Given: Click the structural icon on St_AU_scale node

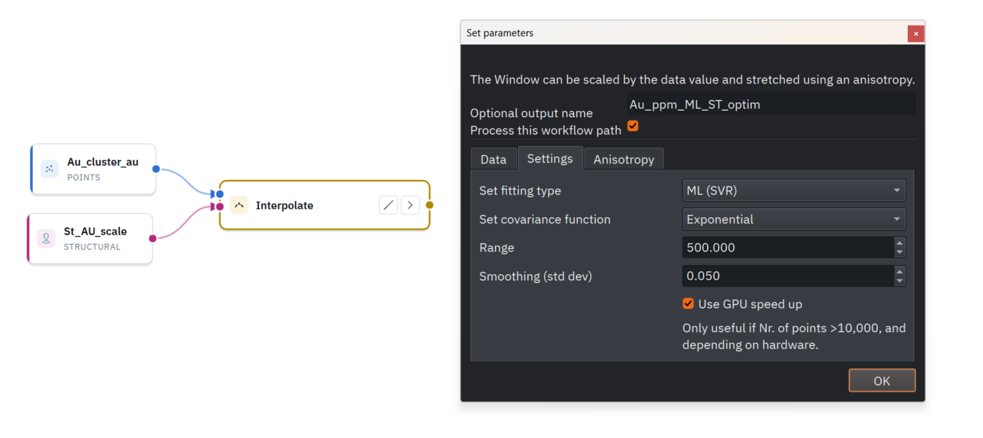Looking at the screenshot, I should coord(46,238).
